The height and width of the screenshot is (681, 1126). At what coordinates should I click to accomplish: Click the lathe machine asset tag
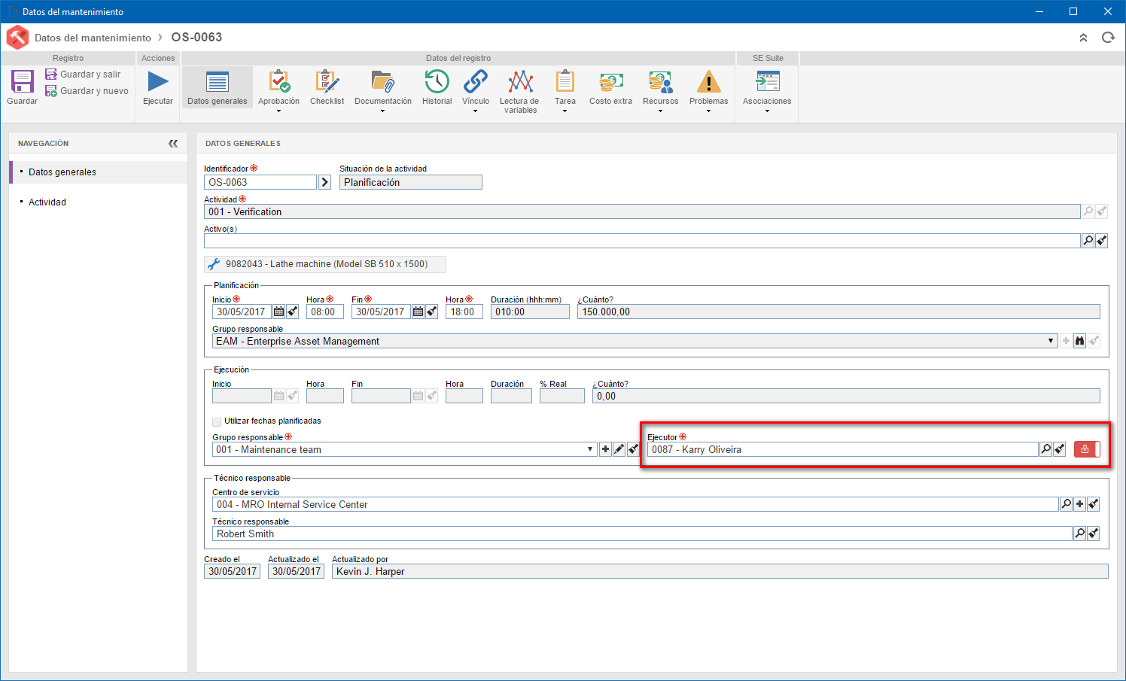pos(325,264)
